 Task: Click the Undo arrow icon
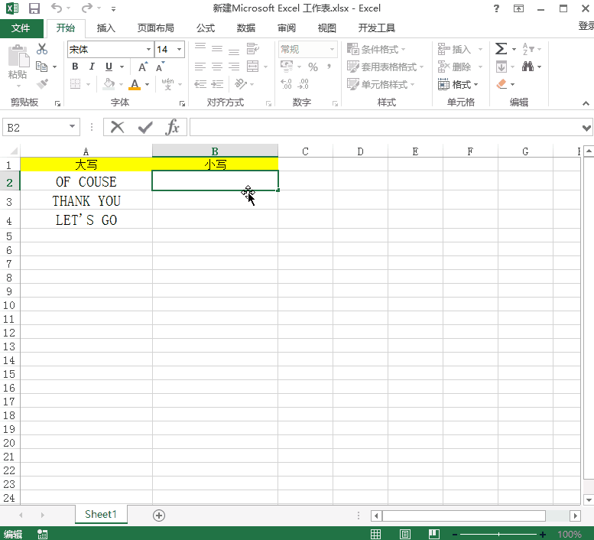[57, 8]
